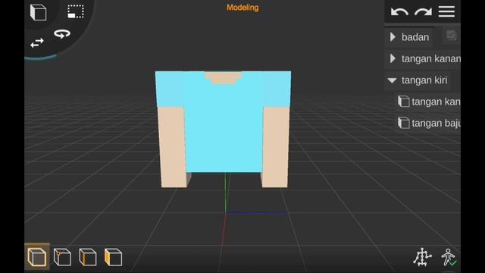Tap mesh icon beside tangan kan child
This screenshot has height=273, width=485.
(403, 101)
